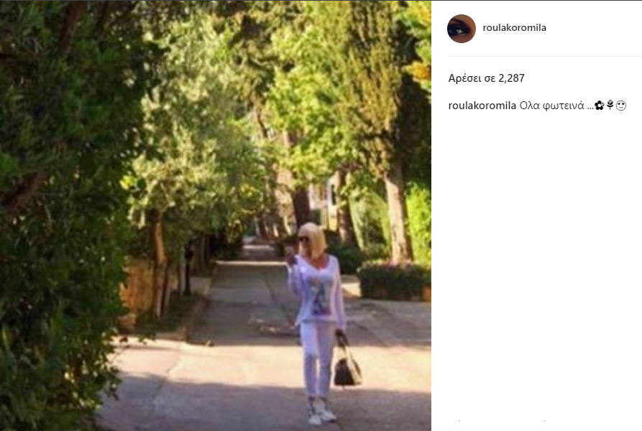Image resolution: width=642 pixels, height=431 pixels.
Task: Click the trimmed bush on right roadside
Action: pyautogui.click(x=393, y=279)
